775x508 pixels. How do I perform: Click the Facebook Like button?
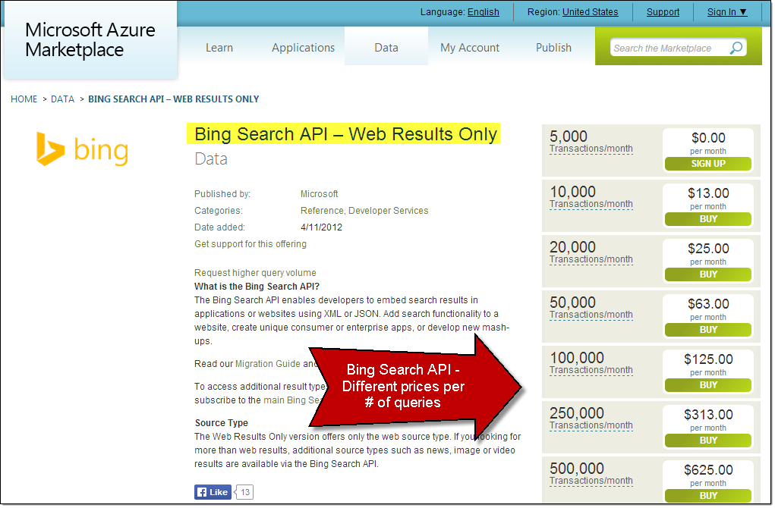213,492
